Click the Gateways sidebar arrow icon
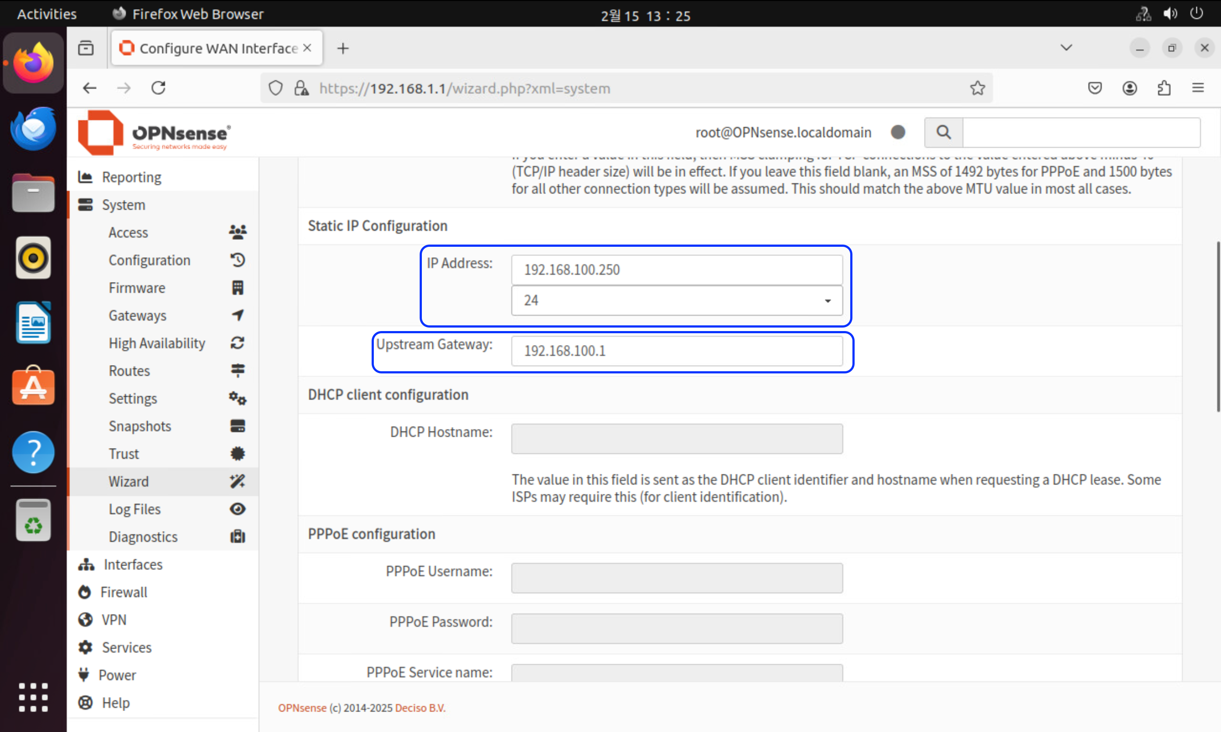Viewport: 1221px width, 732px height. coord(238,315)
